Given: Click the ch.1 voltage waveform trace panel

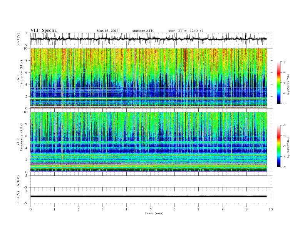Looking at the screenshot, I should pos(151,39).
